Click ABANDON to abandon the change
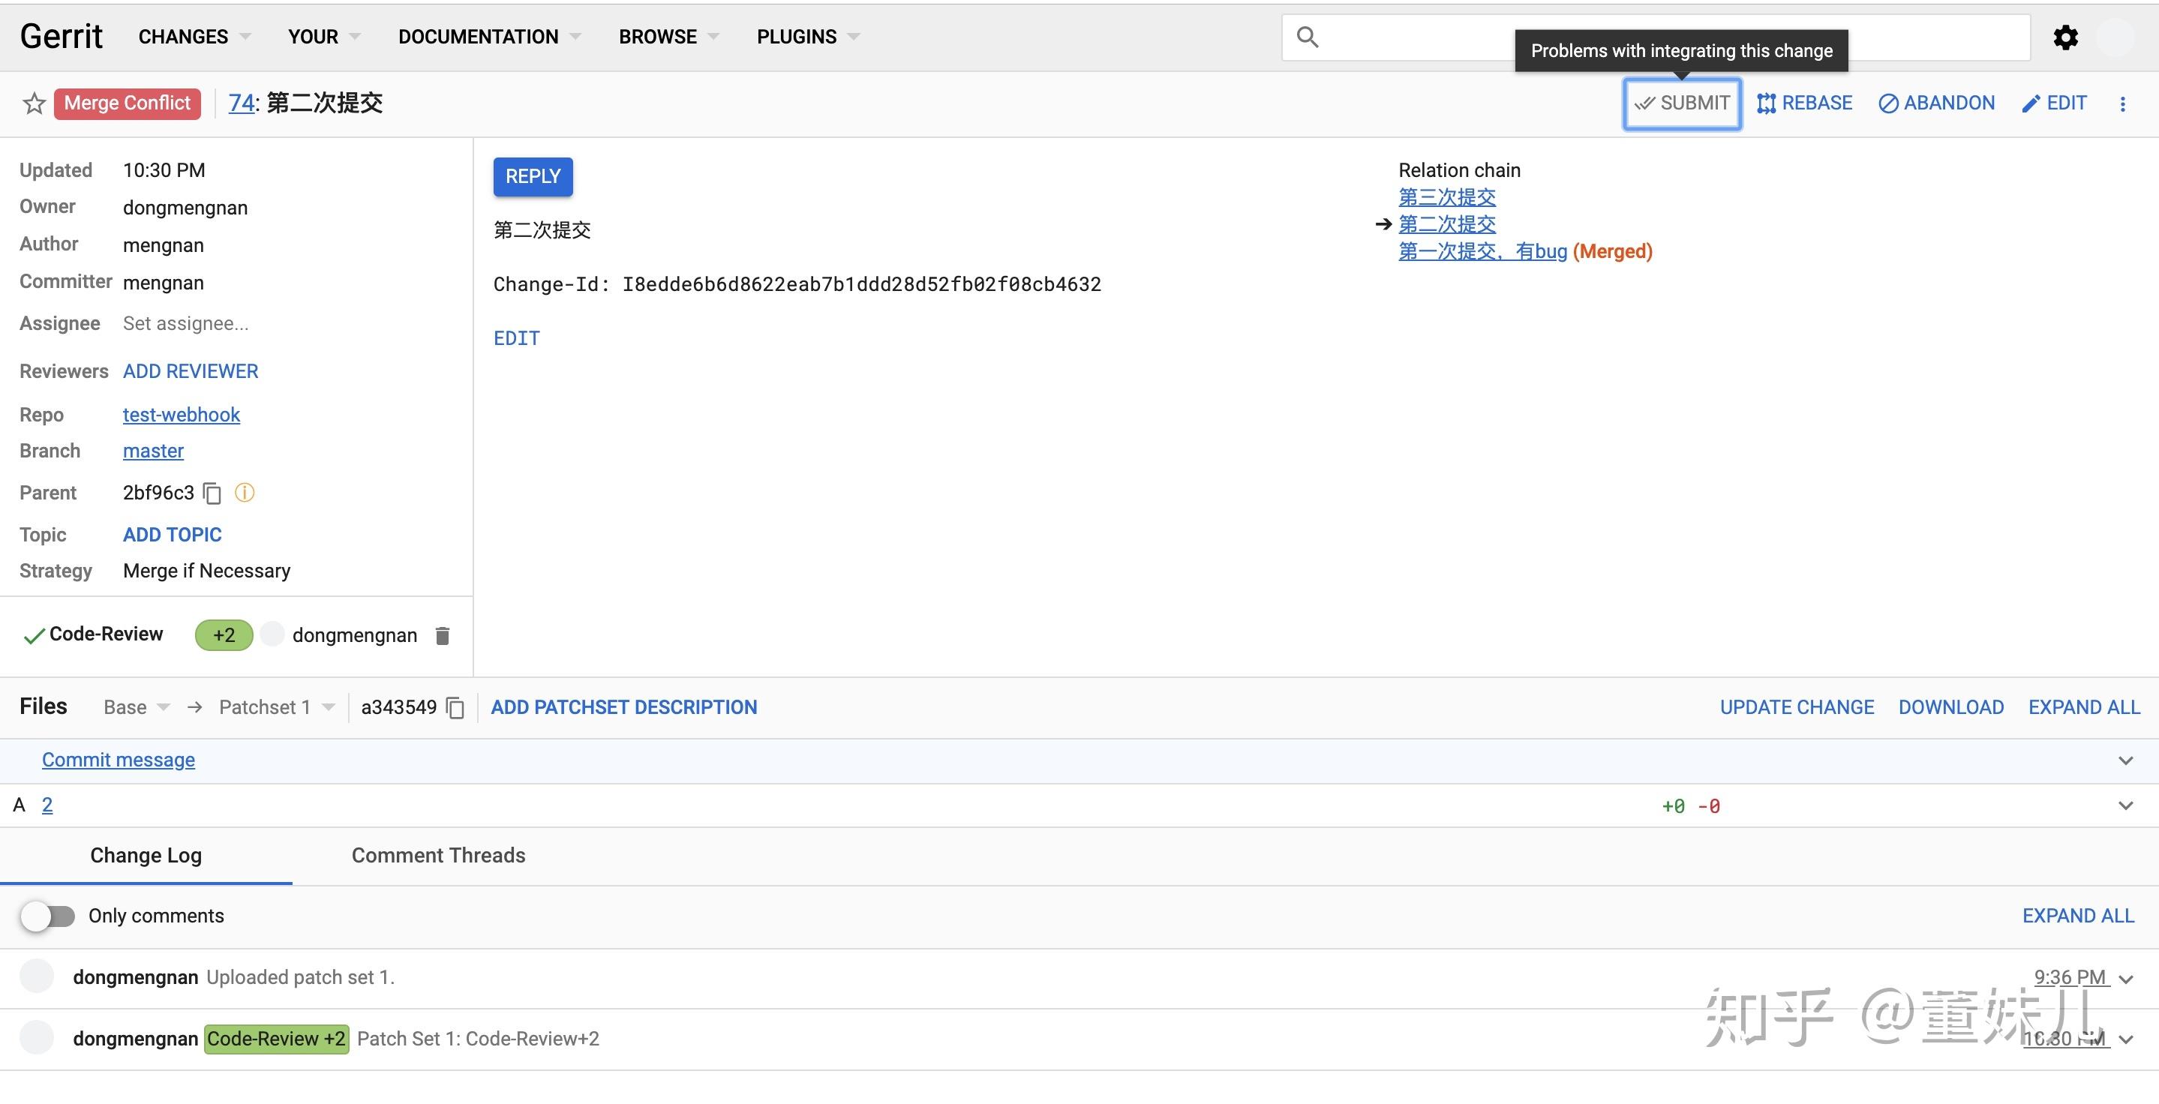 point(1937,102)
